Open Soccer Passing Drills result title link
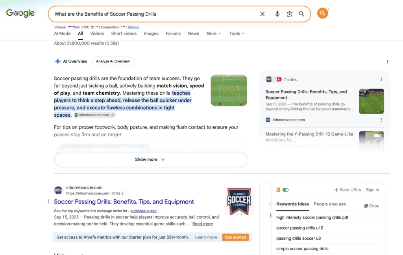 tap(124, 202)
